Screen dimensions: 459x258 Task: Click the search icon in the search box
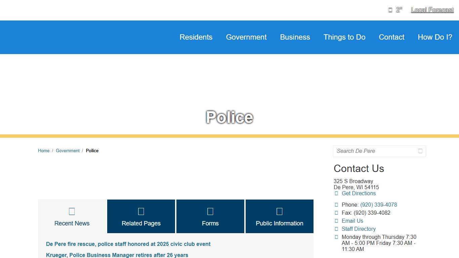click(x=420, y=151)
